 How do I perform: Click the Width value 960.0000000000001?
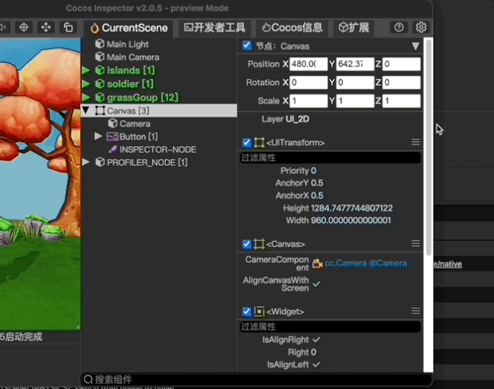click(x=351, y=221)
